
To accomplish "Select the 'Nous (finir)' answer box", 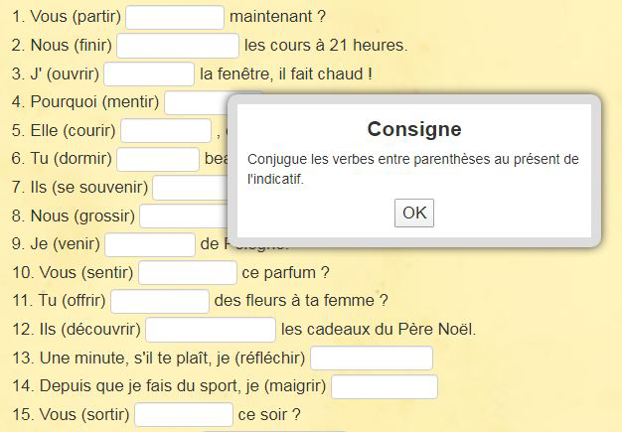I will click(x=178, y=46).
